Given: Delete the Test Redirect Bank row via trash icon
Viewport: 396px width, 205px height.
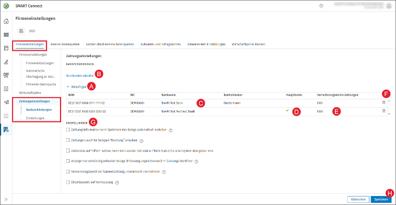Looking at the screenshot, I should point(384,111).
